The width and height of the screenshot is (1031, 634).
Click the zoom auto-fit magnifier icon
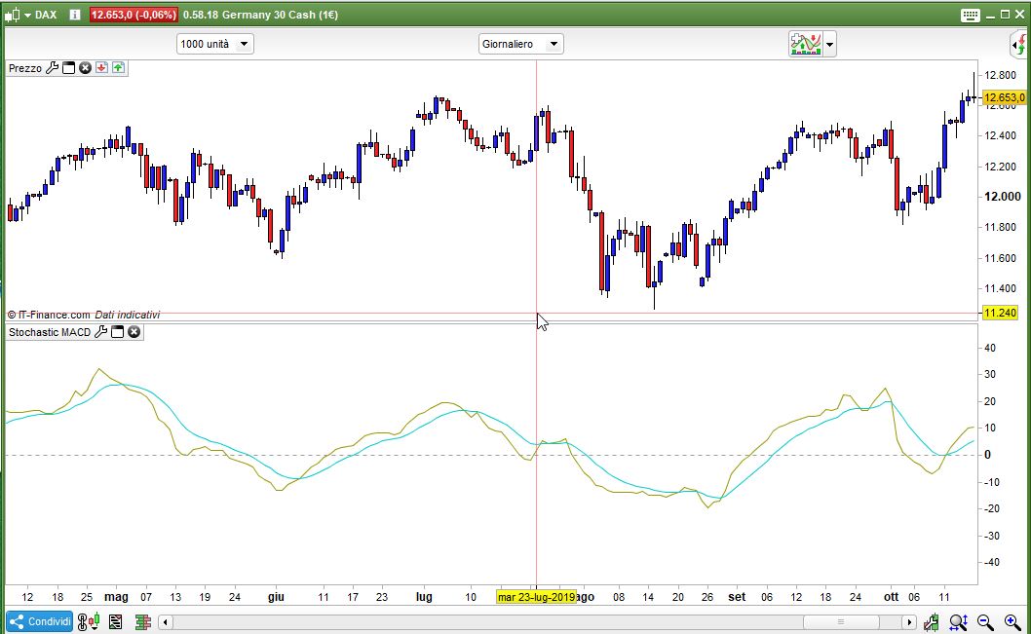click(958, 621)
